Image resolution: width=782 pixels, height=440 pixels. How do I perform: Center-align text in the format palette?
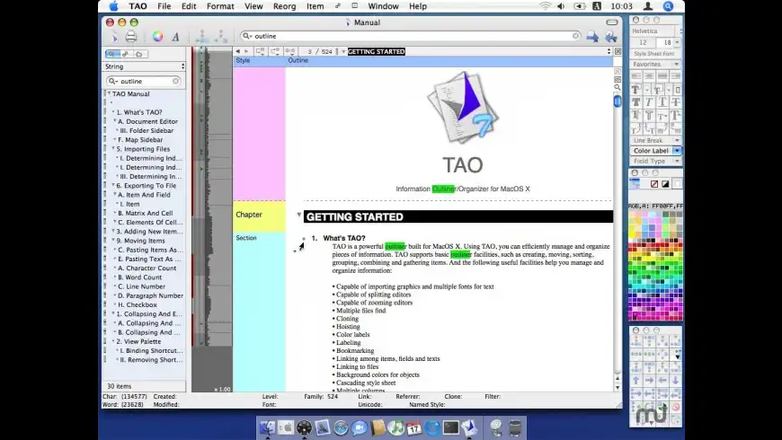coord(649,75)
